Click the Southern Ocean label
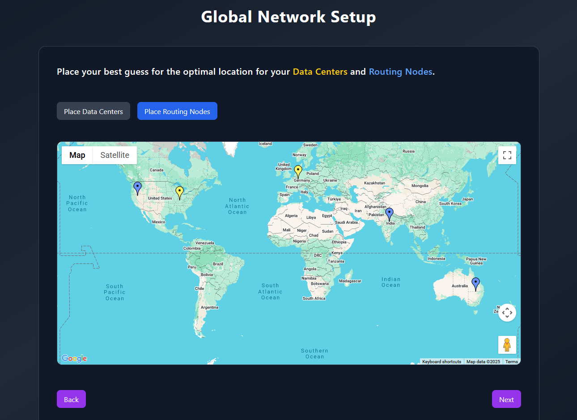This screenshot has height=420, width=577. pos(314,354)
